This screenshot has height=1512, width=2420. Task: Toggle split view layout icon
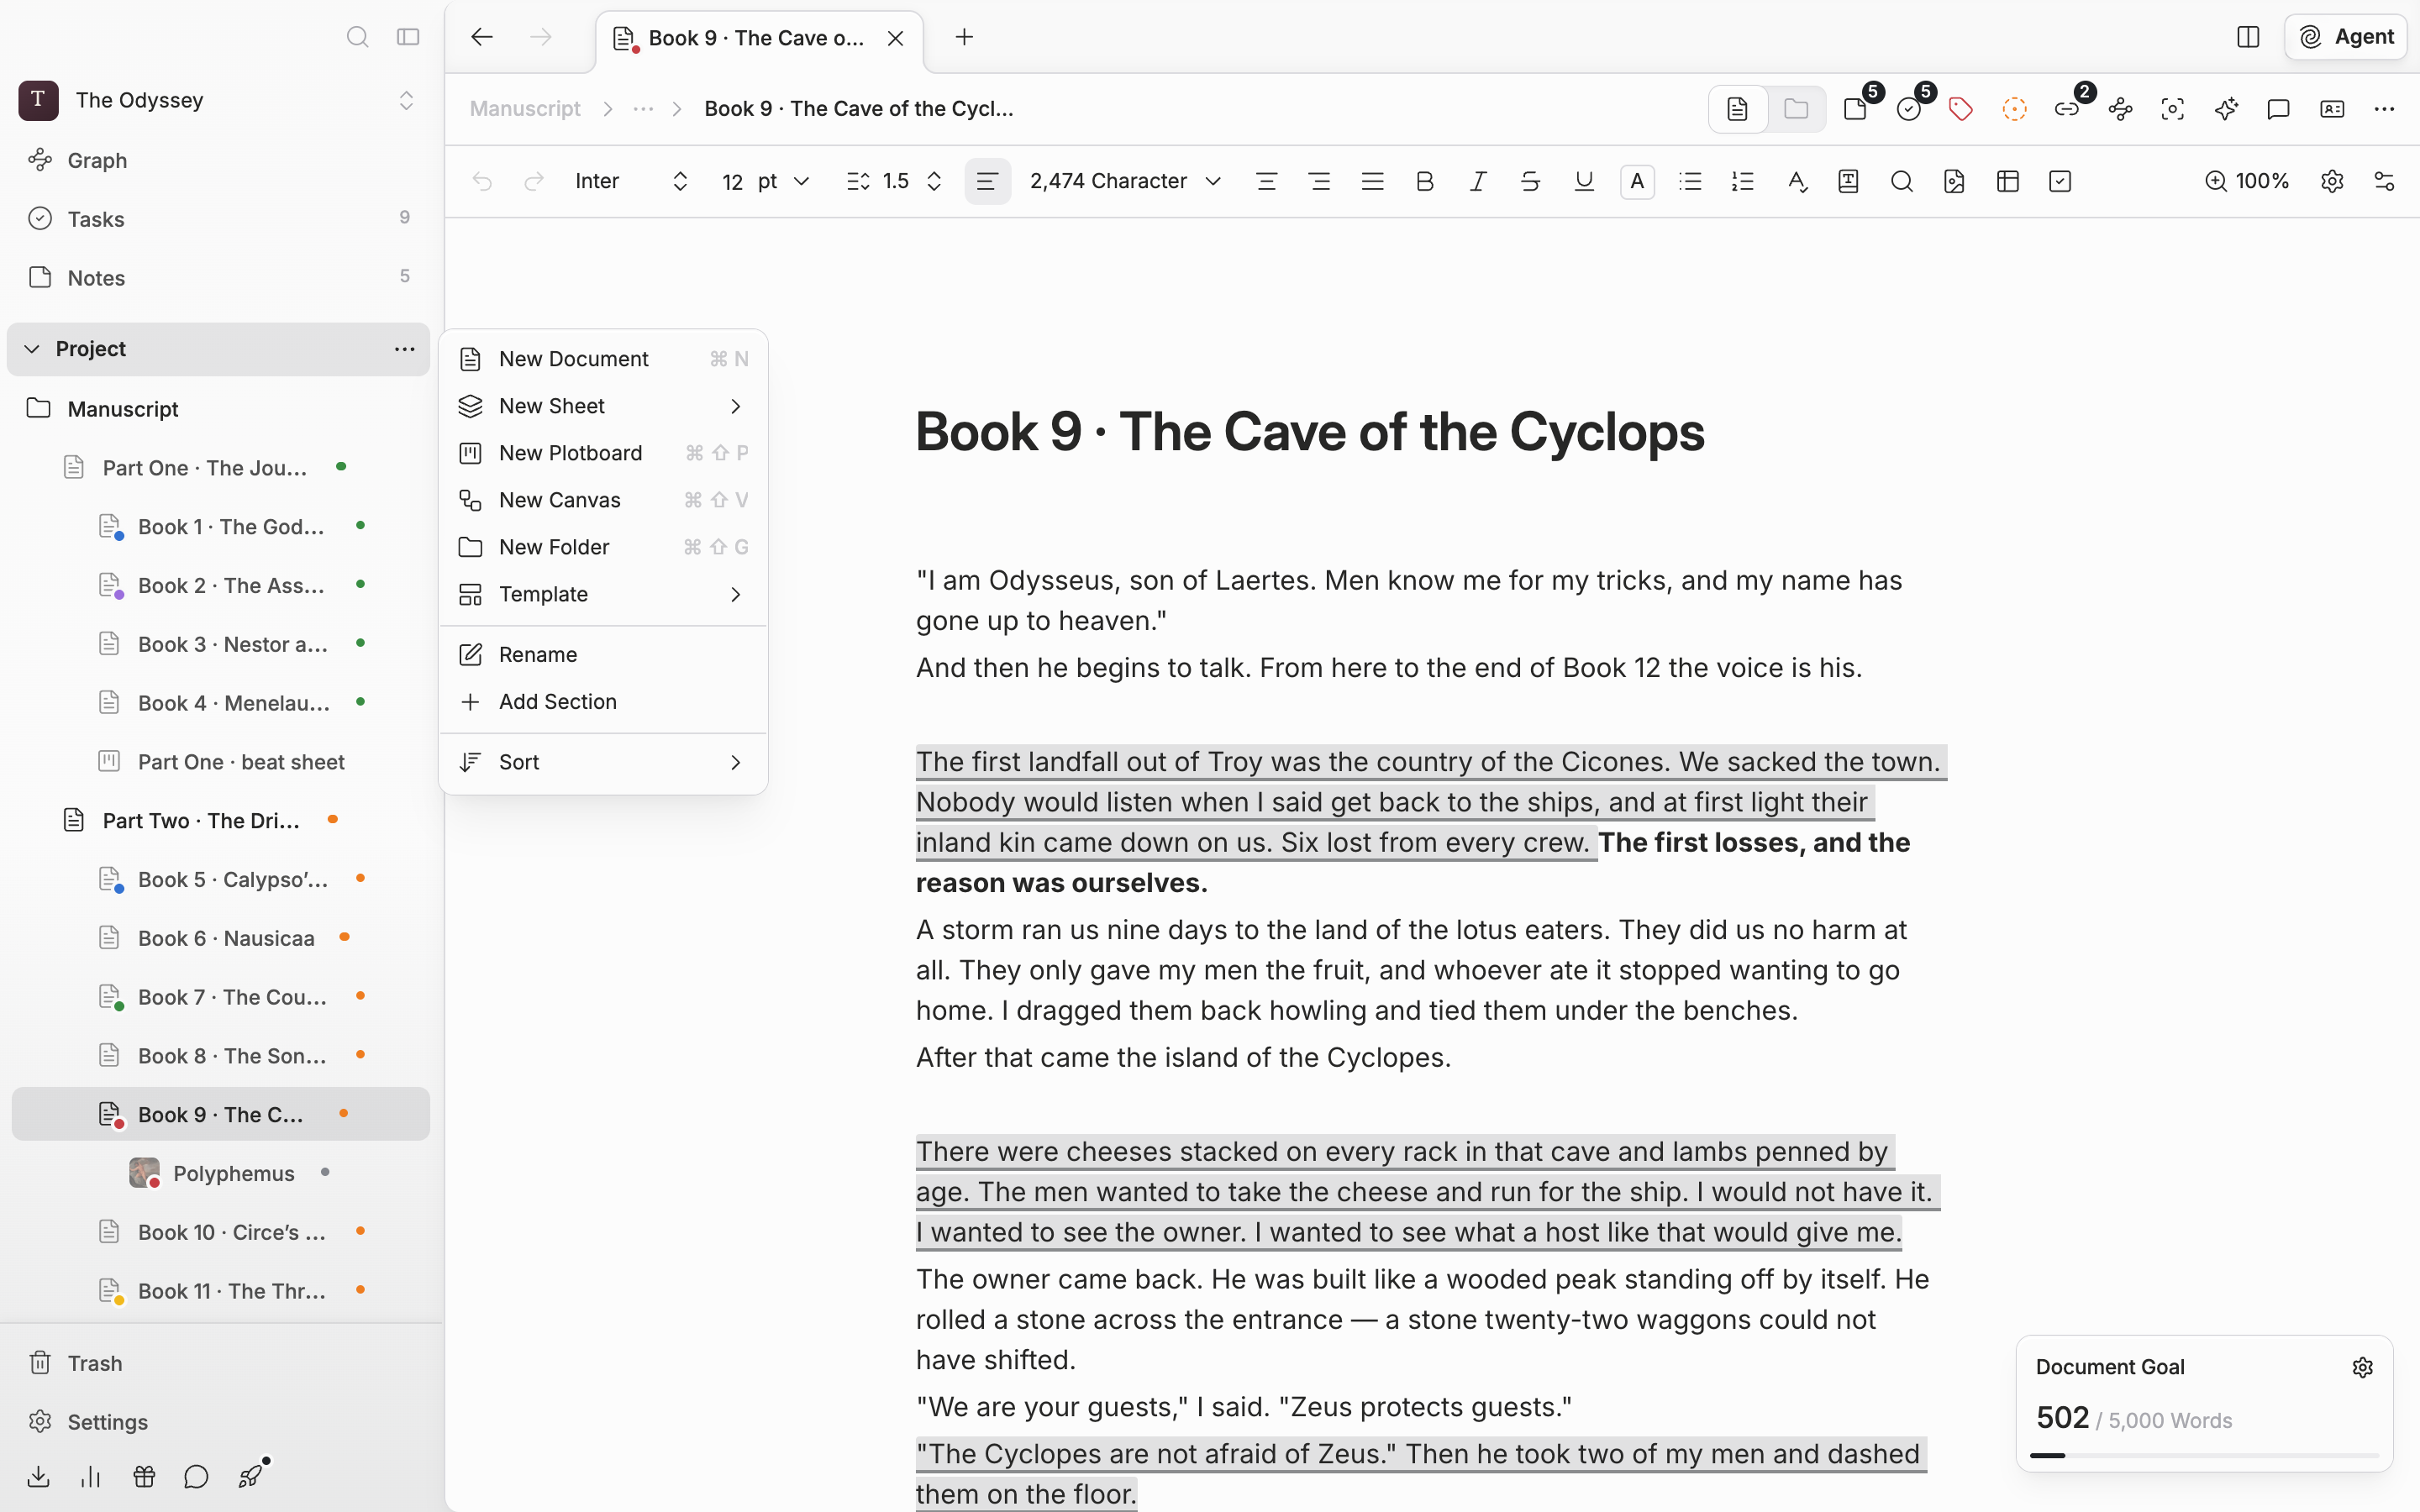[2248, 37]
